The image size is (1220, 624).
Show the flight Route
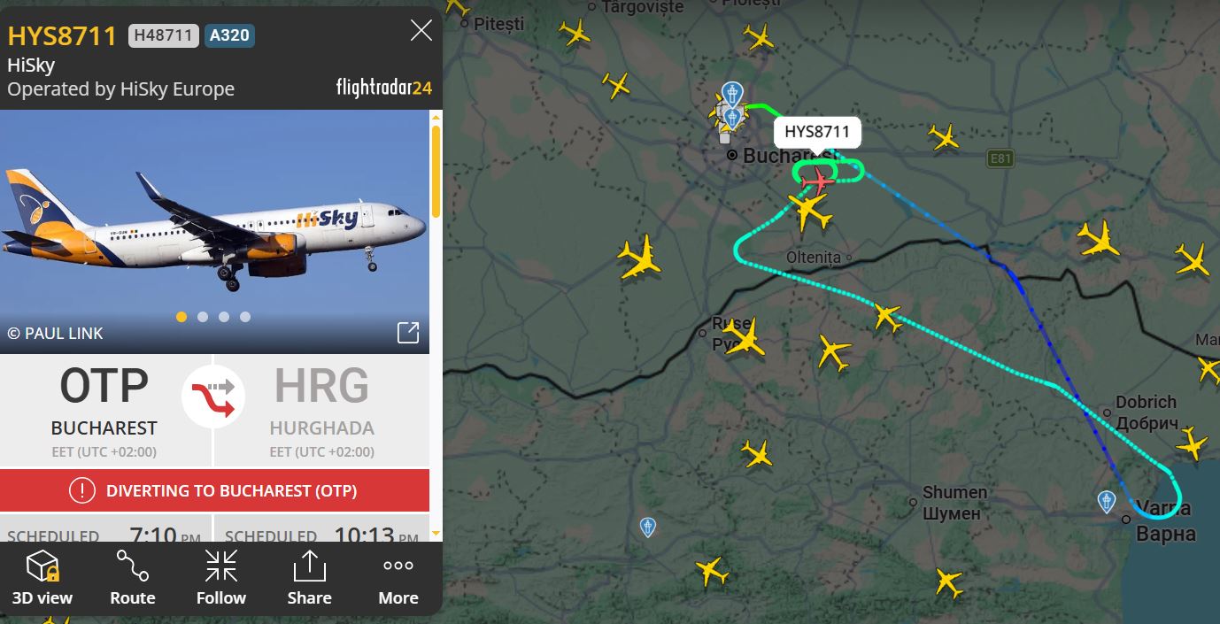(133, 579)
